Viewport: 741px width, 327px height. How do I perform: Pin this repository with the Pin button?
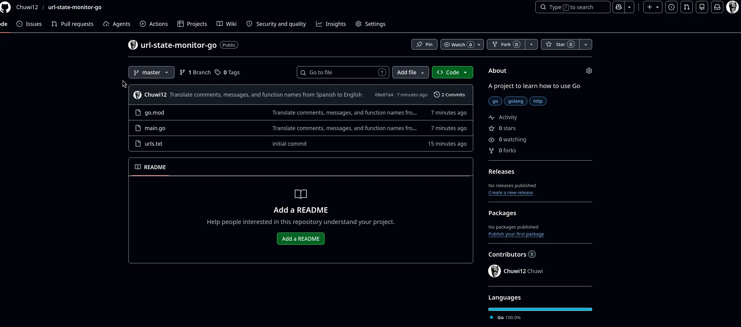tap(424, 44)
